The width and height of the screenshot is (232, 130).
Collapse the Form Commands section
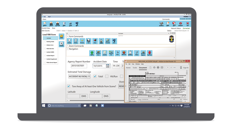[x=68, y=36]
